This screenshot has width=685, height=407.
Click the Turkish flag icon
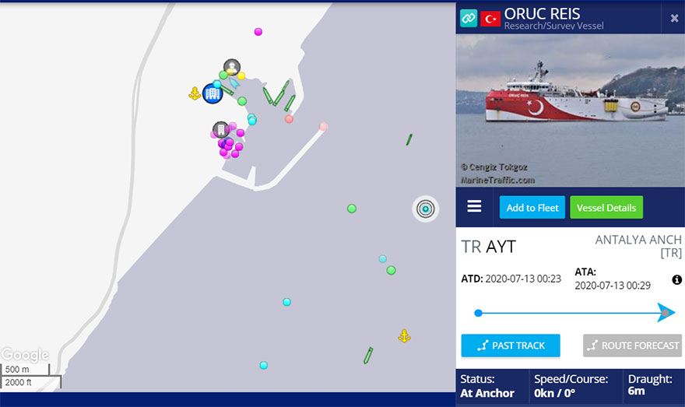coord(490,19)
